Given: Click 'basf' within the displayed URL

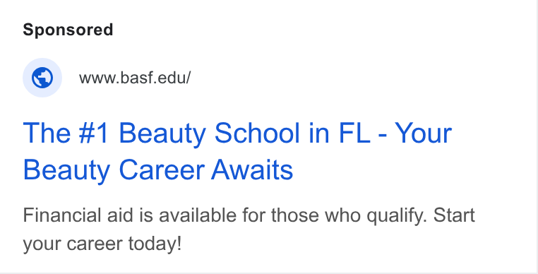Looking at the screenshot, I should pos(134,78).
